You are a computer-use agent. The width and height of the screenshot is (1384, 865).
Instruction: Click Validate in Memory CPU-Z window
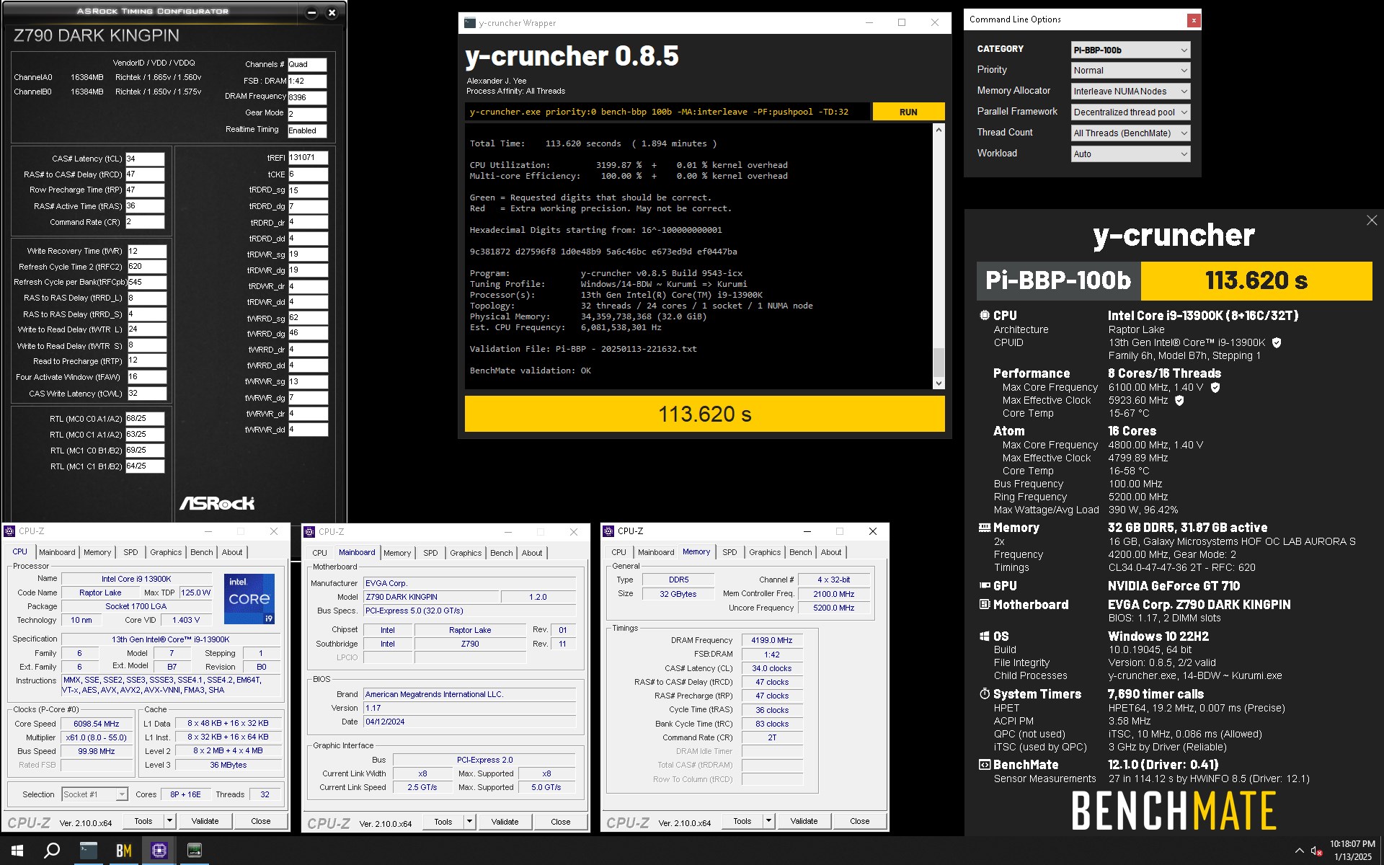click(804, 821)
